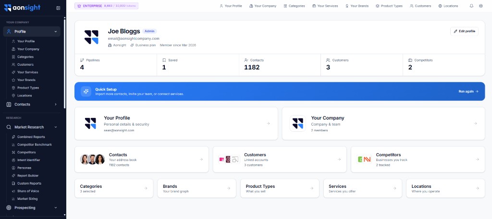
Task: Click Run again in Quick Setup banner
Action: pos(468,92)
